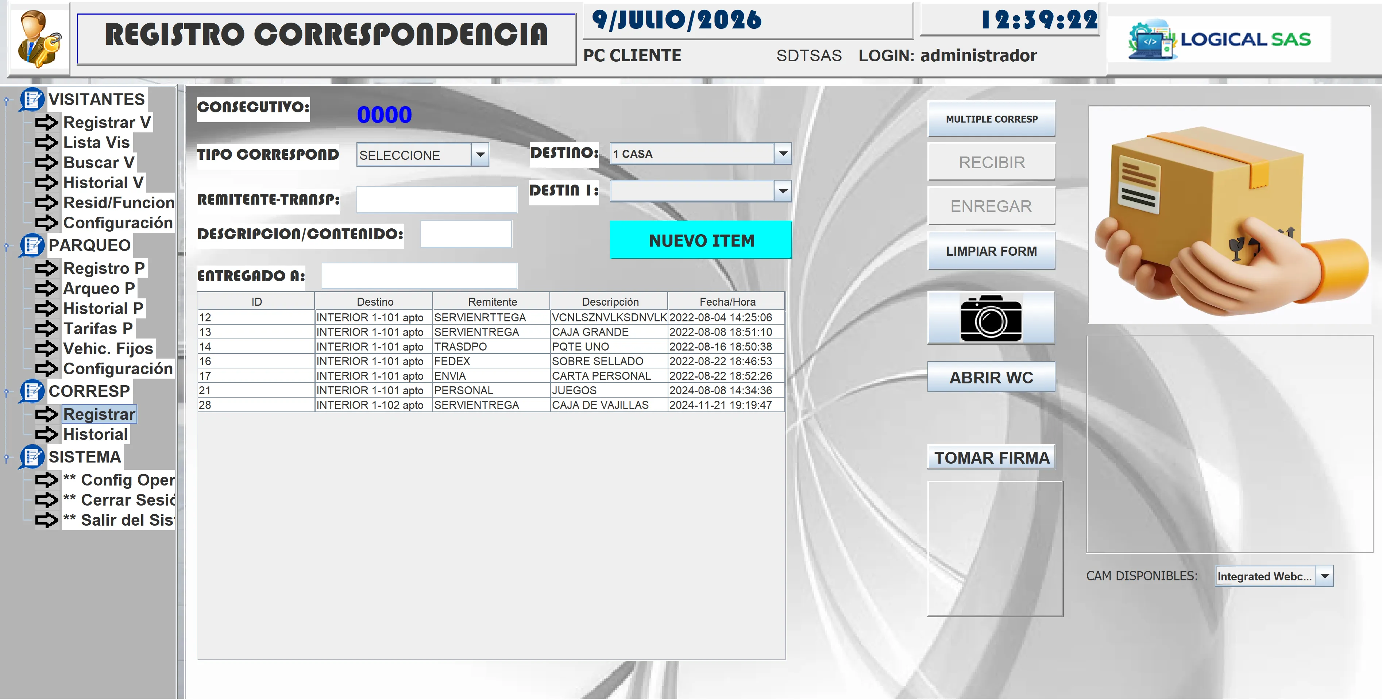The height and width of the screenshot is (700, 1382).
Task: Click the NUEVO ITEM button
Action: (x=701, y=240)
